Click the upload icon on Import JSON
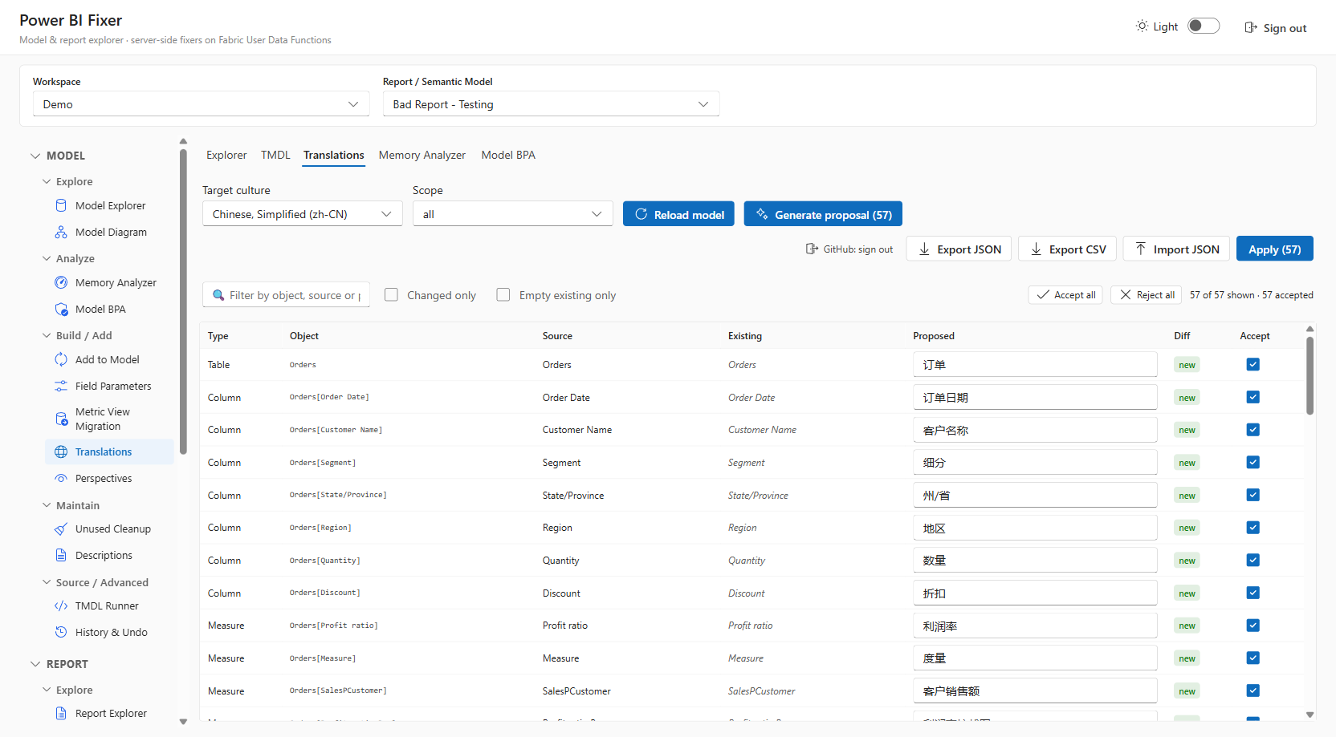Screen dimensions: 1336x737 [1140, 249]
